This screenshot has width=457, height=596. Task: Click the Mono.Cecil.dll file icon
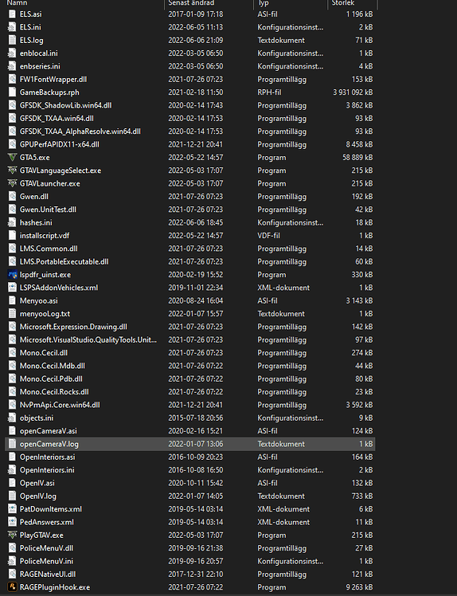(13, 353)
